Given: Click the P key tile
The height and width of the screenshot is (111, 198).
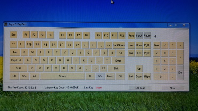Looking at the screenshot, I should pos(96,53).
